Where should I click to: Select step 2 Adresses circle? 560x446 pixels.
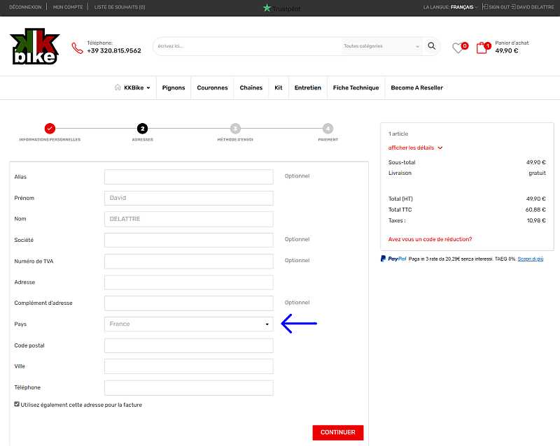click(143, 129)
